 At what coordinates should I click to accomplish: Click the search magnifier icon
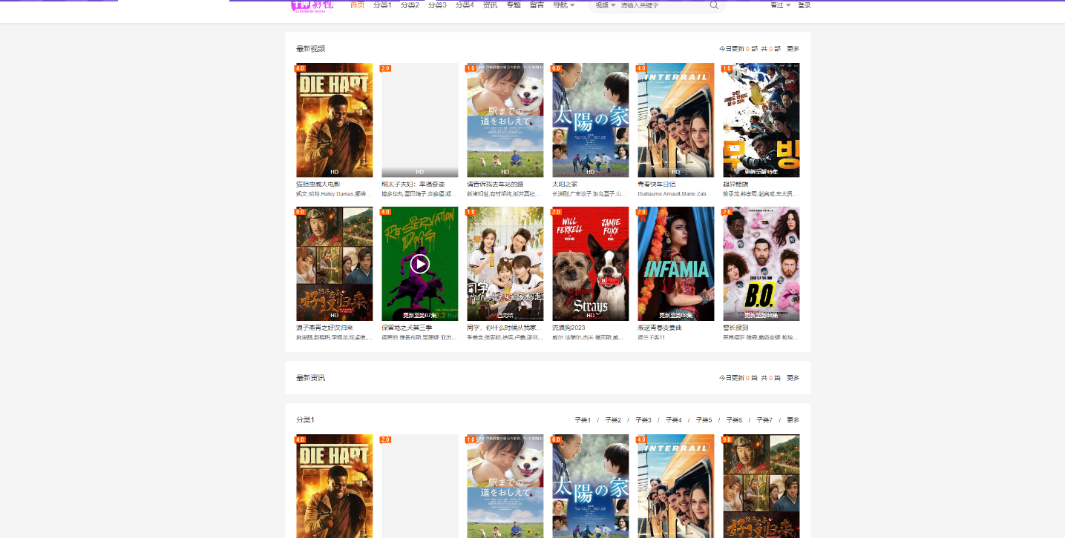click(x=714, y=5)
